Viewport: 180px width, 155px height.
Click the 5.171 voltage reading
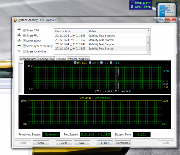pos(165,81)
